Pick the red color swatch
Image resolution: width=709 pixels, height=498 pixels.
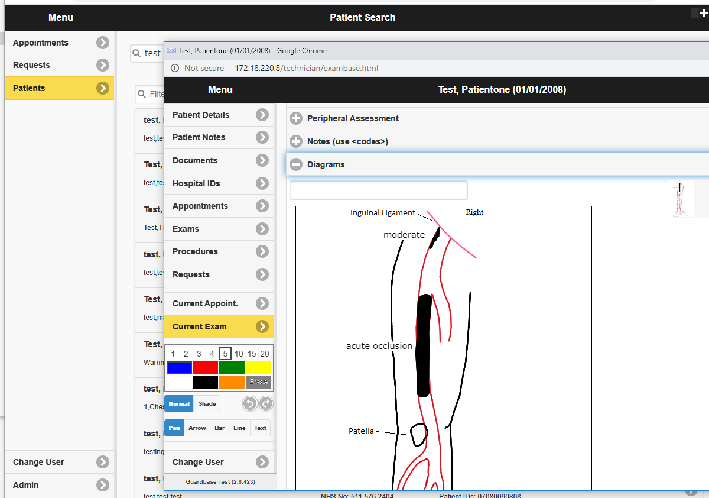click(x=206, y=368)
